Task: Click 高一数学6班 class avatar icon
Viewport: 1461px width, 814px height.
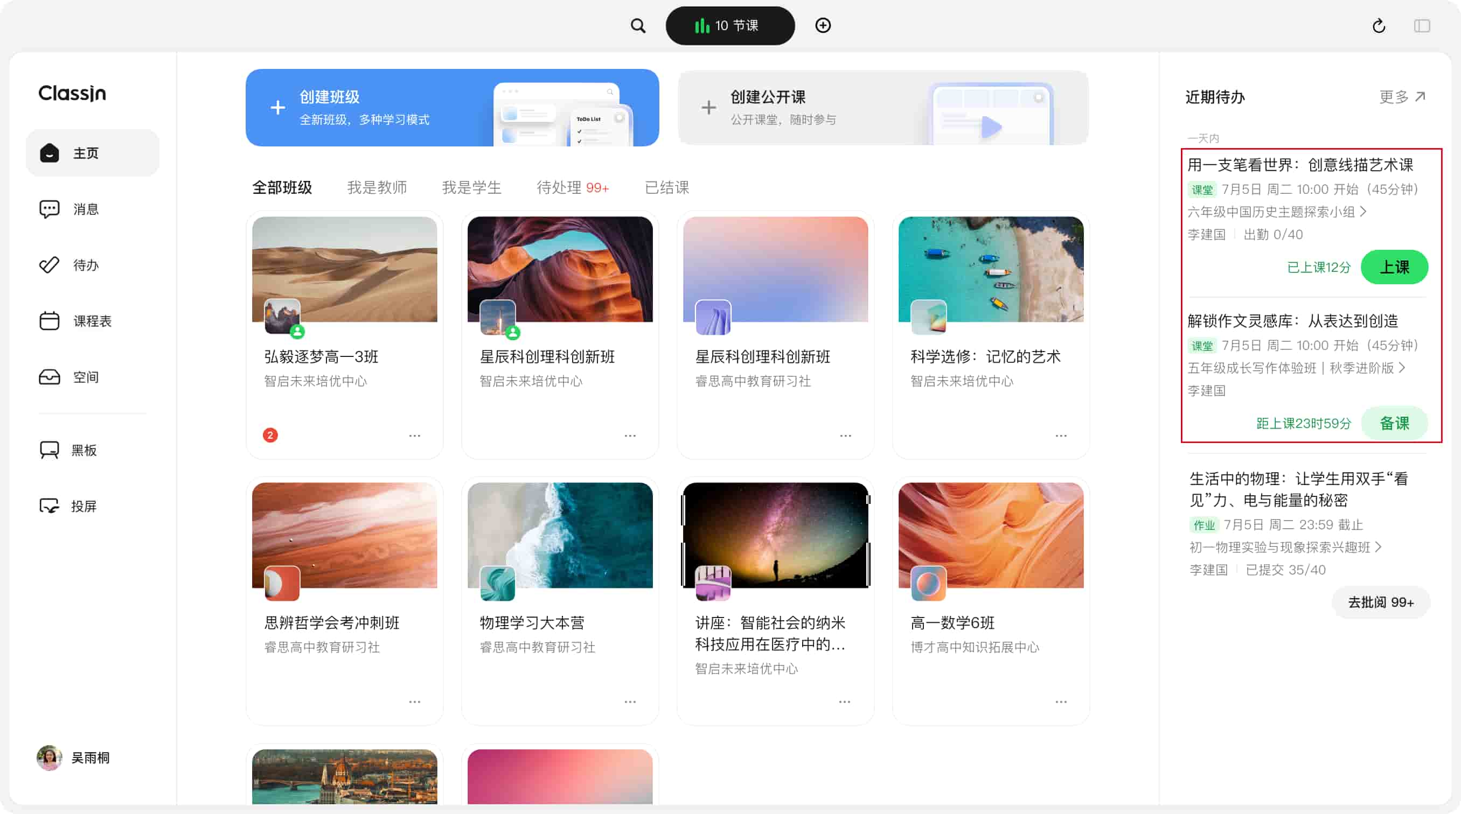Action: tap(928, 583)
